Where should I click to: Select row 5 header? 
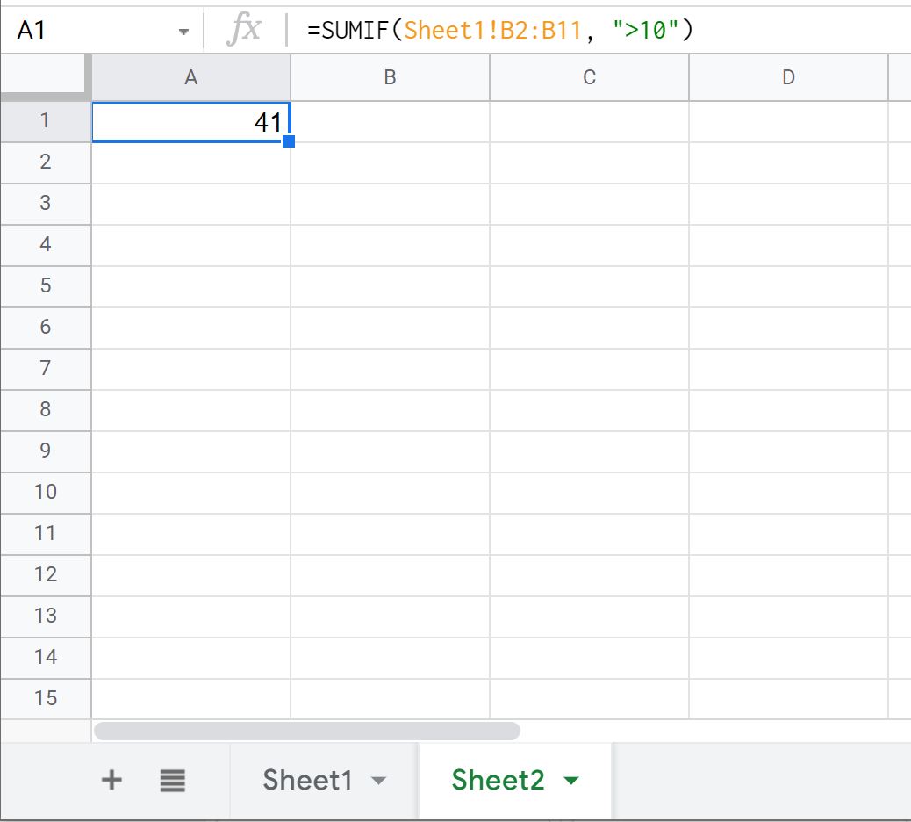(x=46, y=286)
